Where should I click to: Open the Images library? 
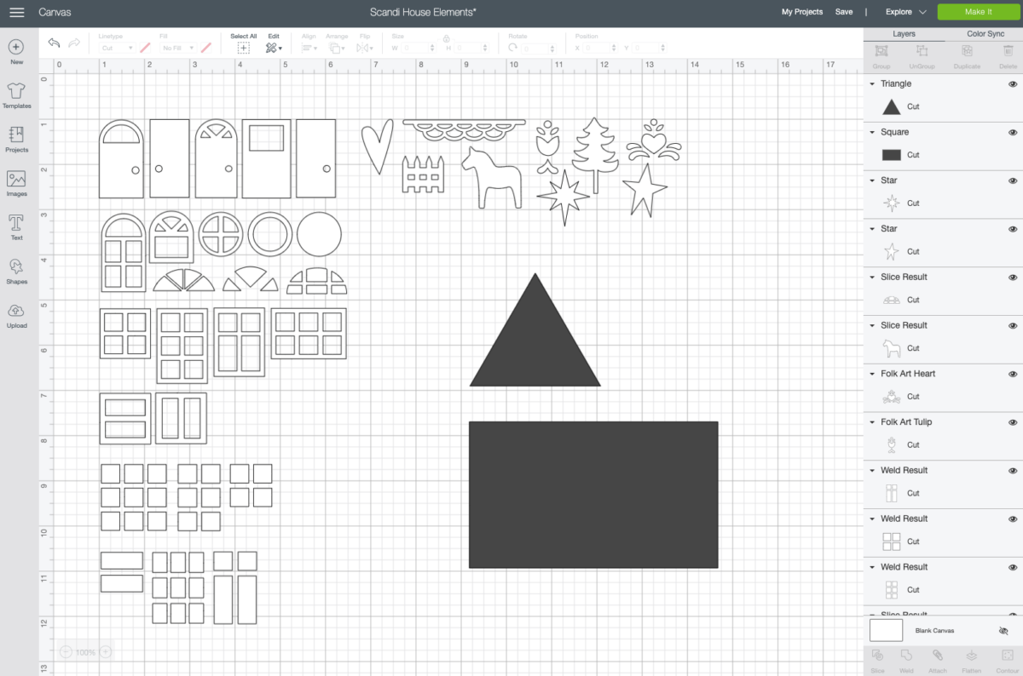[16, 183]
